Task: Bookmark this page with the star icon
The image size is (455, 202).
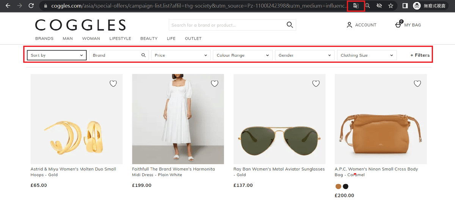Action: point(391,6)
